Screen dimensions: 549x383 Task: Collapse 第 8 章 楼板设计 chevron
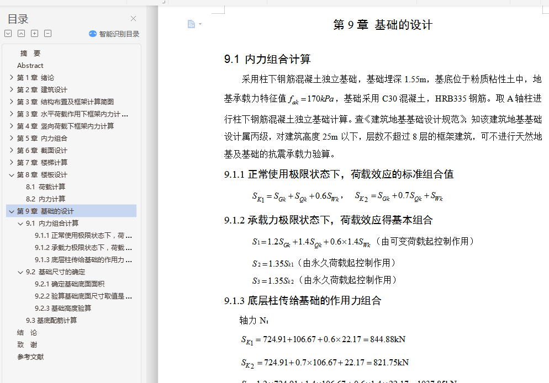[12, 175]
